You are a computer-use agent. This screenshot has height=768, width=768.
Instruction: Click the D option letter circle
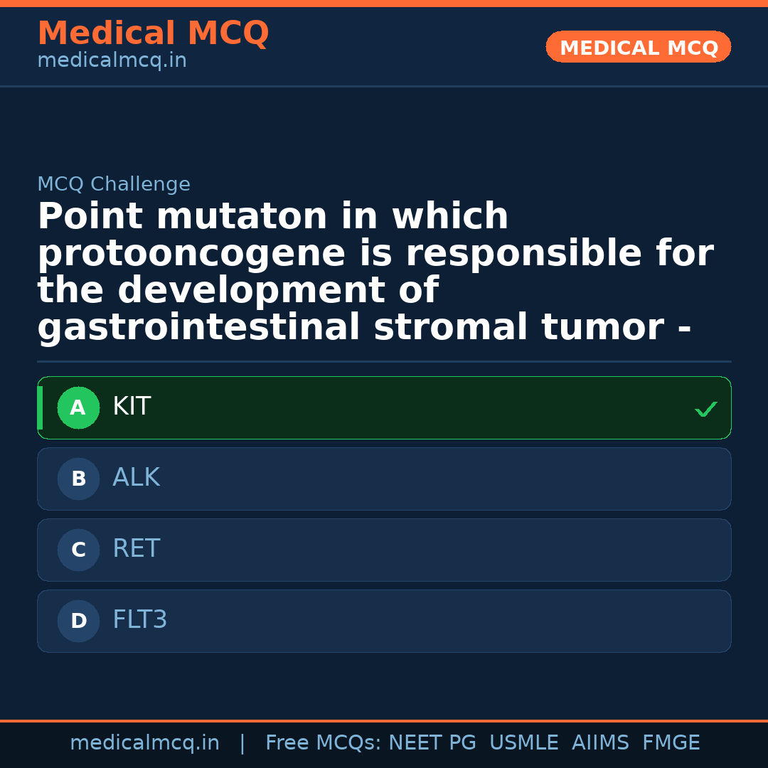tap(78, 622)
